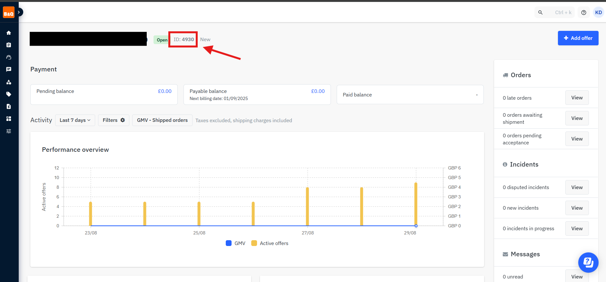This screenshot has height=282, width=606.
Task: Click the Add offer button
Action: tap(578, 38)
